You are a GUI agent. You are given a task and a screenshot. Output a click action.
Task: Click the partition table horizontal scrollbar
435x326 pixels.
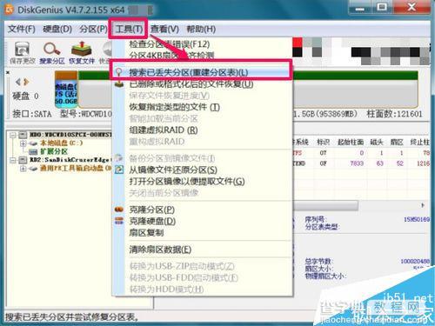325,205
